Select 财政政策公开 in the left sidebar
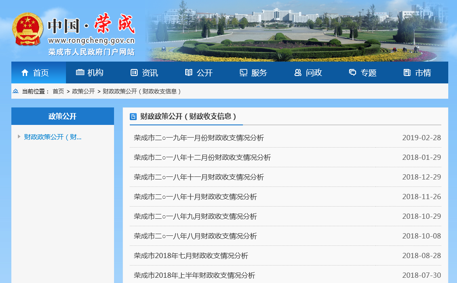The height and width of the screenshot is (283, 457). pyautogui.click(x=52, y=137)
